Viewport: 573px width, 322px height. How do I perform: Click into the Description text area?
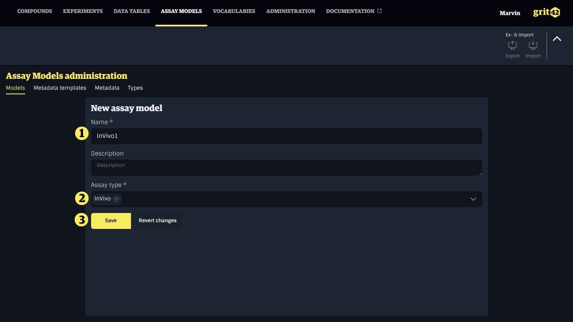point(286,168)
